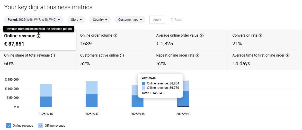Click the 2025/W47 bar in chart
Screen dimensions: 302x130
(x=92, y=94)
